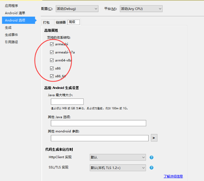The height and width of the screenshot is (181, 204).
Task: Open the 引用路径 page
Action: (11, 42)
